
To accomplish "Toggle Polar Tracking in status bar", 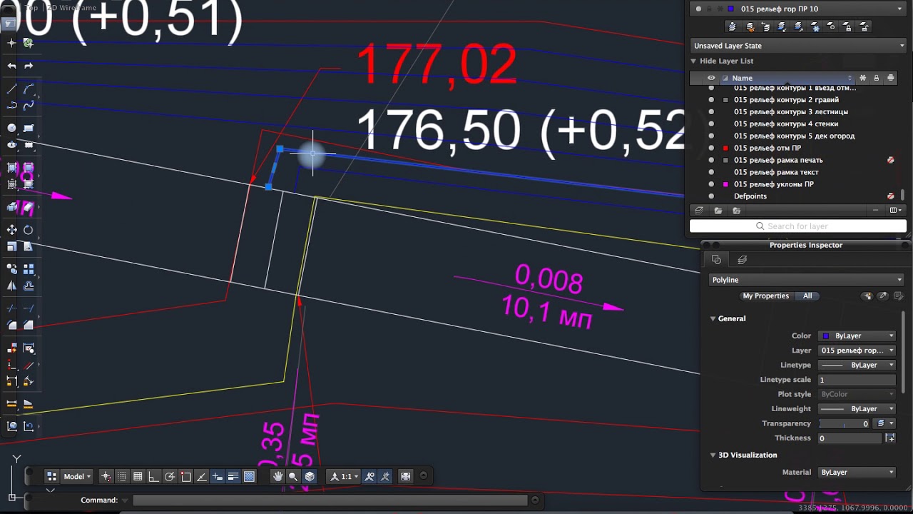I will 170,476.
